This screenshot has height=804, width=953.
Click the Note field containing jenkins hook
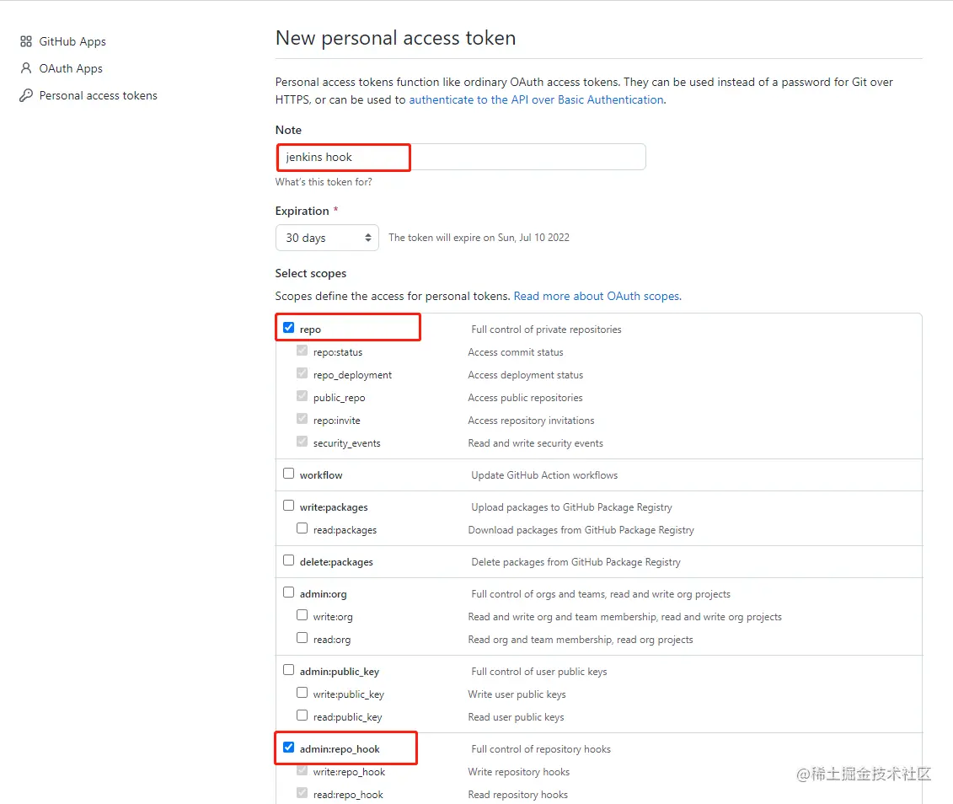tap(460, 157)
